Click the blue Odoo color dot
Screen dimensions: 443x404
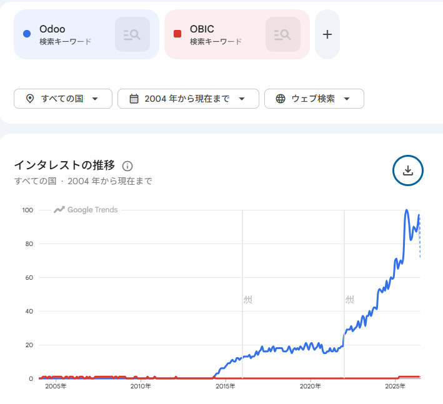[27, 34]
